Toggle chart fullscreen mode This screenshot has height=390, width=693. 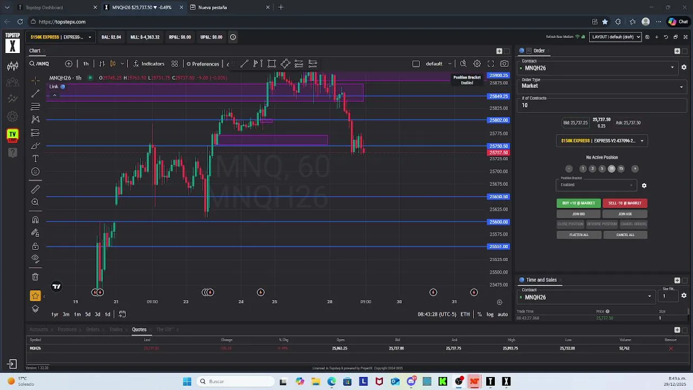coord(491,63)
